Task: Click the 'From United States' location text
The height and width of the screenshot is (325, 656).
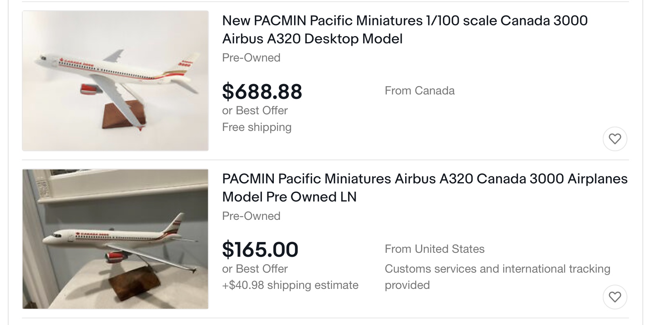Action: [x=435, y=249]
